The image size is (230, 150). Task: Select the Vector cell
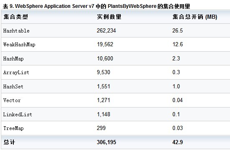(12, 100)
